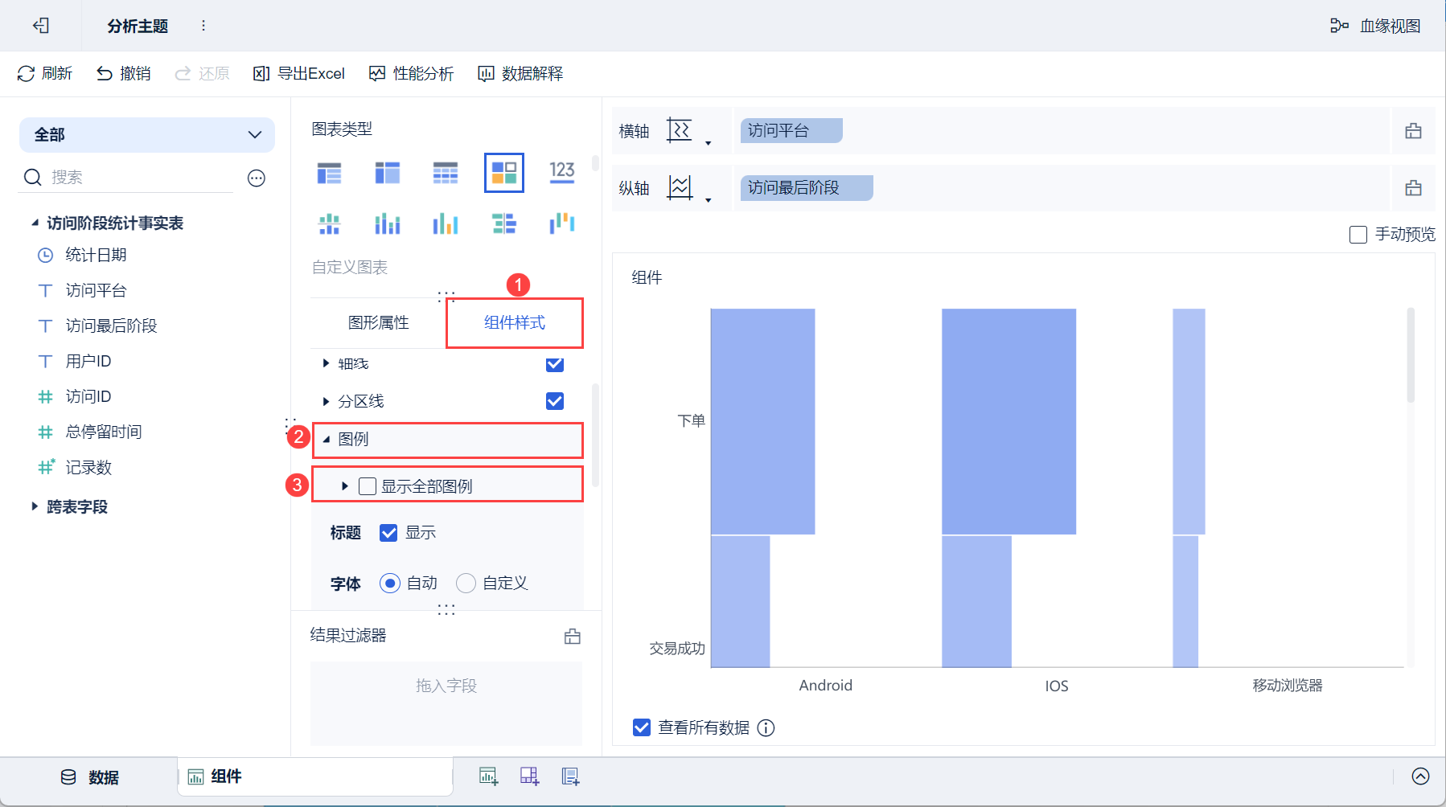Open the more options menu beside 分析主题
Image resolution: width=1446 pixels, height=807 pixels.
(203, 26)
